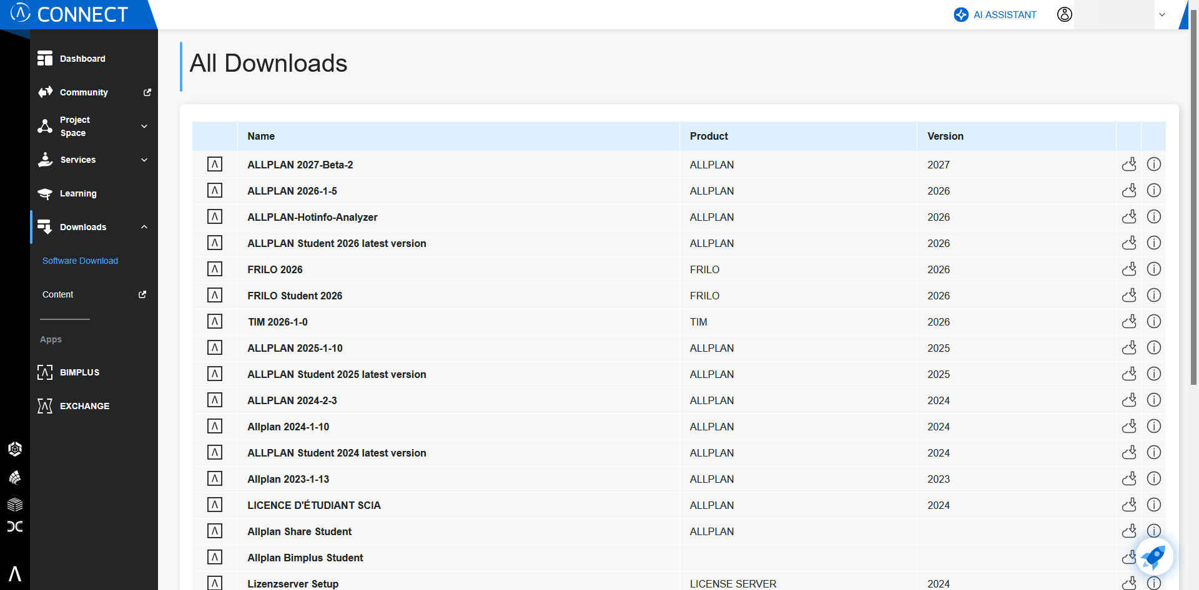
Task: Expand the Services sidebar section
Action: [94, 160]
